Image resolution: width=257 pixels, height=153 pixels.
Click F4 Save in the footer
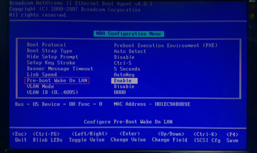(x=232, y=137)
